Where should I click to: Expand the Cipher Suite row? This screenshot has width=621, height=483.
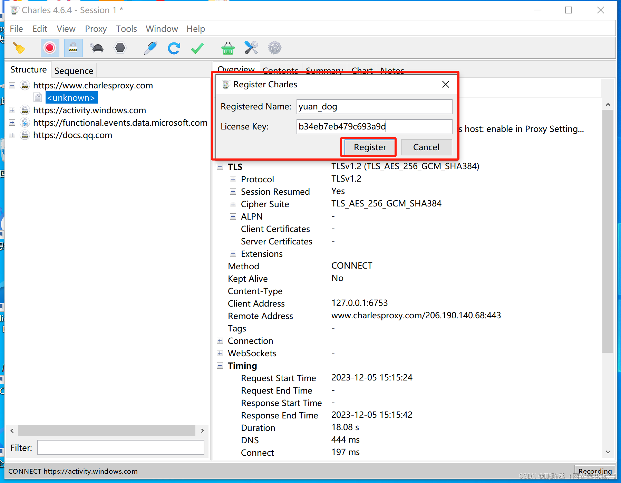click(233, 204)
